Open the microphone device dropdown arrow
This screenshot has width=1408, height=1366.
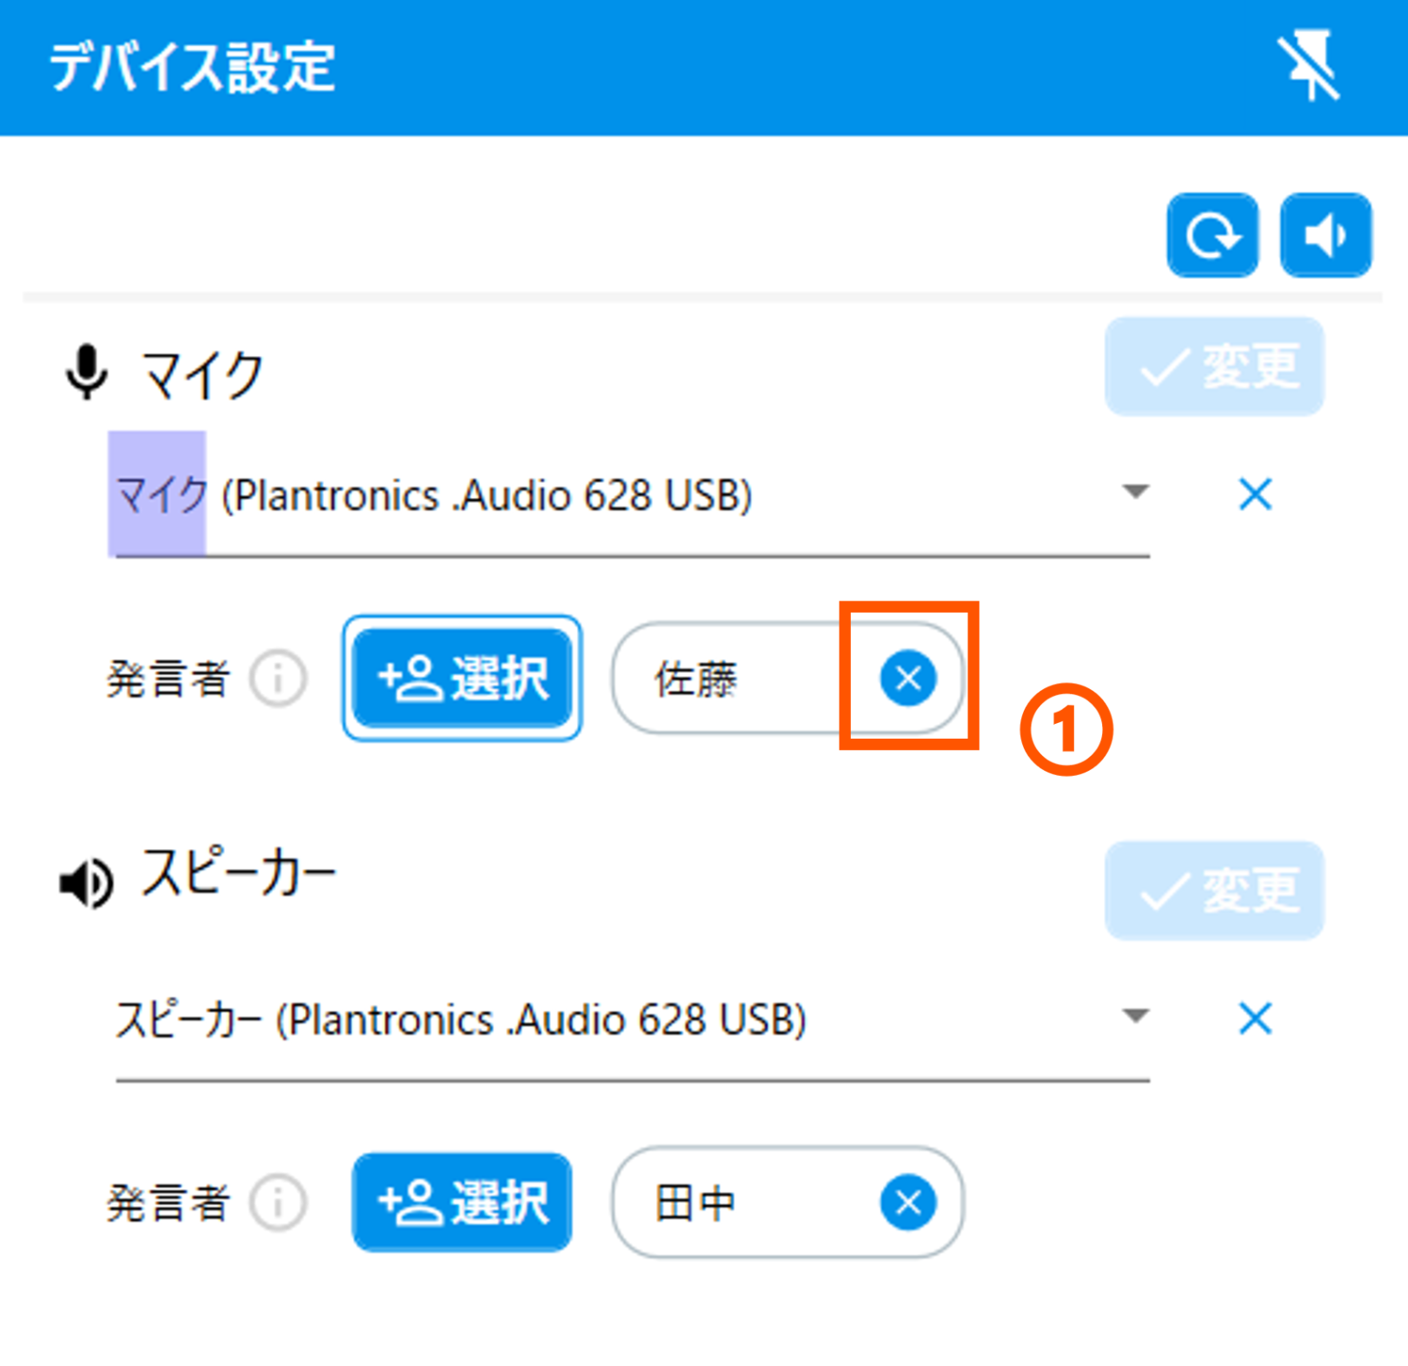click(1135, 492)
